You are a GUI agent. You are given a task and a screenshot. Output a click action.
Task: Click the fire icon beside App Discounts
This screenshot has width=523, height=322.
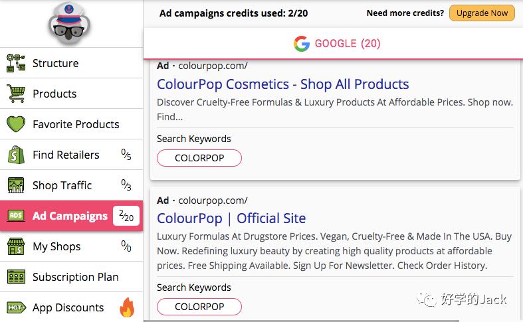pyautogui.click(x=126, y=307)
